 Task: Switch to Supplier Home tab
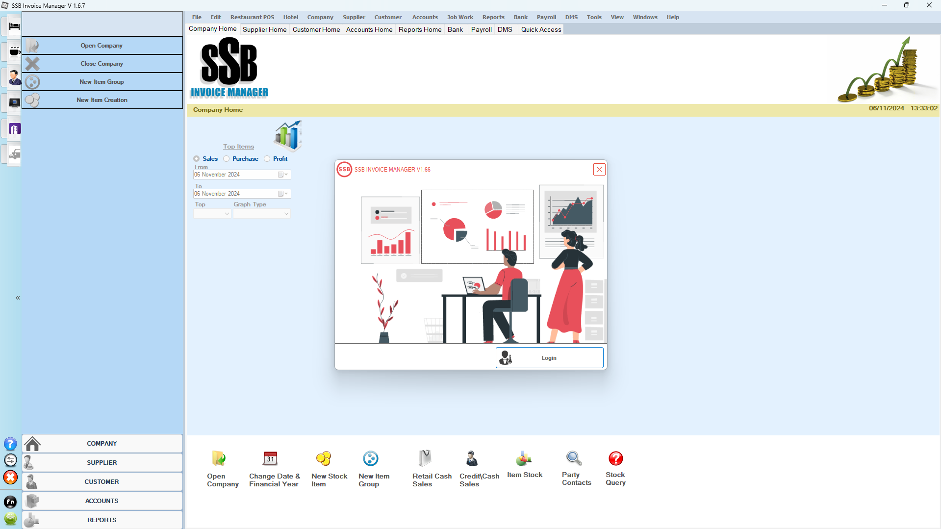[264, 29]
